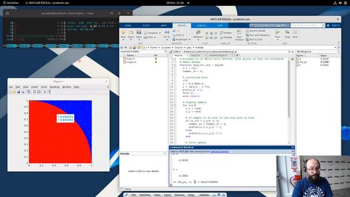Click Run and Advance
The image size is (350, 197).
pyautogui.click(x=258, y=35)
